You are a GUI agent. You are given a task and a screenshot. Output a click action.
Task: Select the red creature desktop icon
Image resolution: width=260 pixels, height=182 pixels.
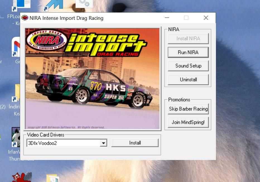(22, 177)
